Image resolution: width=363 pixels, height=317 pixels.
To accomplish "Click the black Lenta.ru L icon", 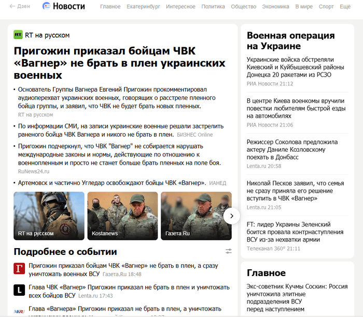I will pos(19,290).
